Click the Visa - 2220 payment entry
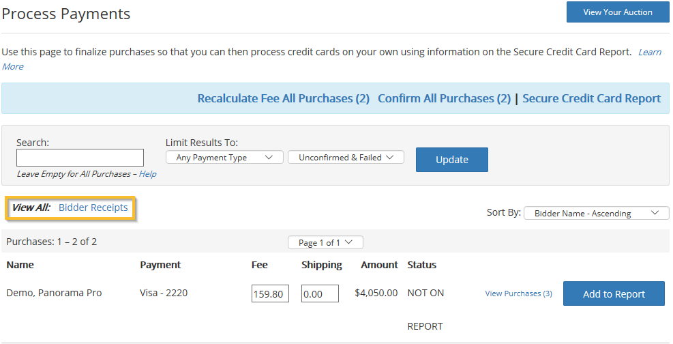The height and width of the screenshot is (344, 673). point(164,293)
